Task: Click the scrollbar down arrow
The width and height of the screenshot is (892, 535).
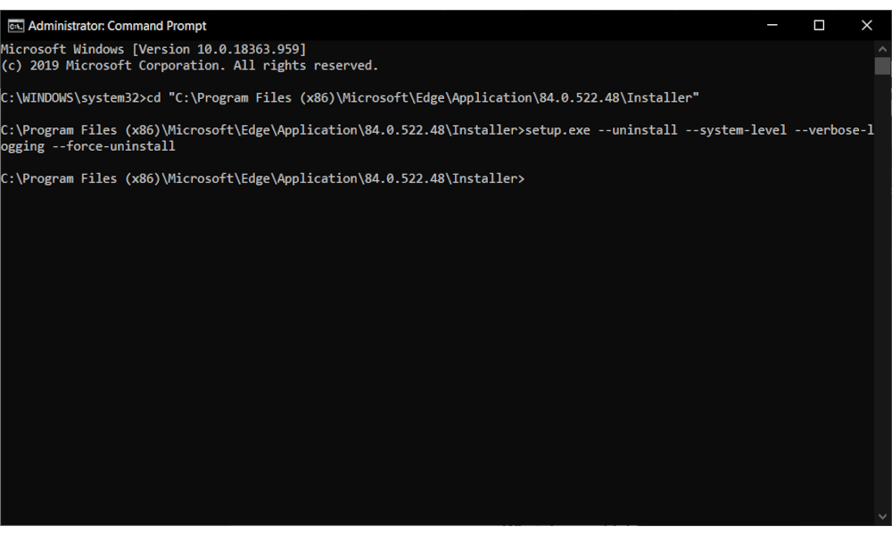Action: click(x=882, y=517)
